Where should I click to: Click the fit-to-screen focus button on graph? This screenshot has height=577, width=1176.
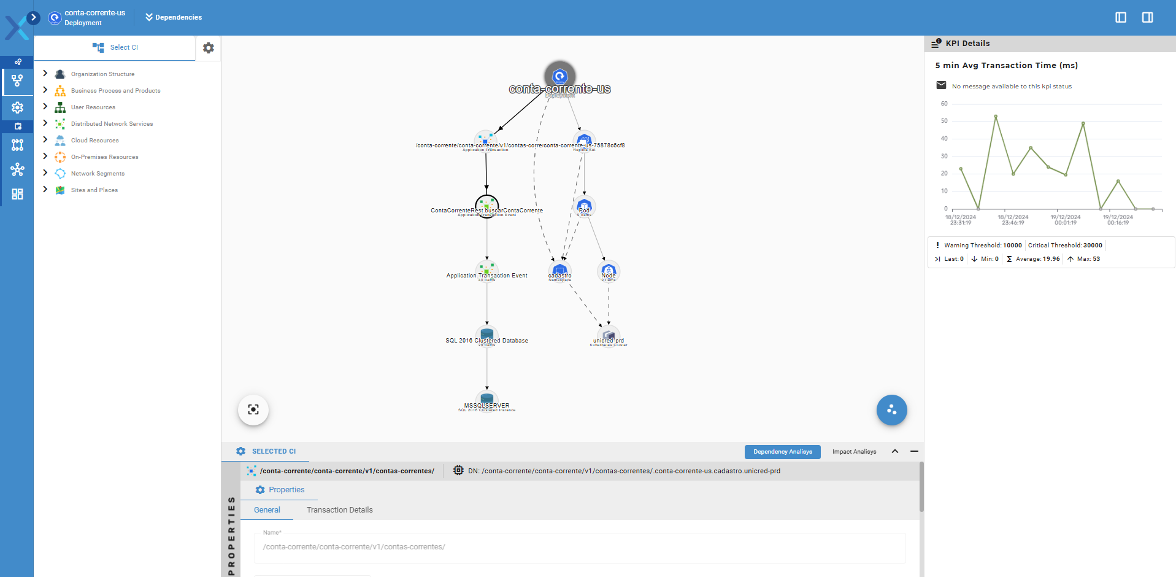pyautogui.click(x=253, y=410)
